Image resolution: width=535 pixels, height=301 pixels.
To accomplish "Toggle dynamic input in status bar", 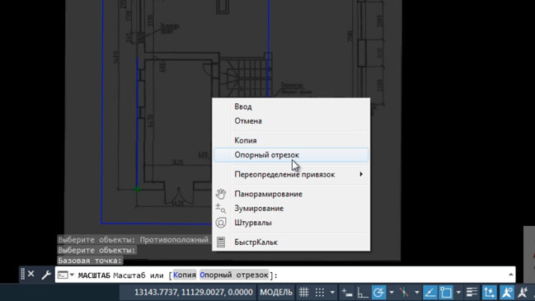I will pos(347,293).
